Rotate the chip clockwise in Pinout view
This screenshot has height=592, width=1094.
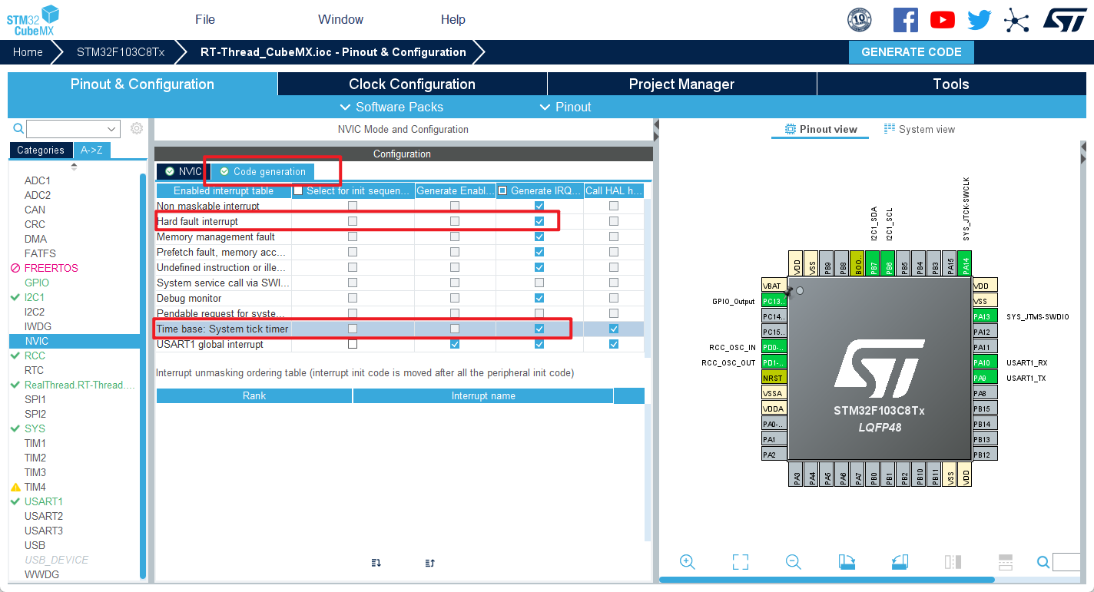(847, 561)
